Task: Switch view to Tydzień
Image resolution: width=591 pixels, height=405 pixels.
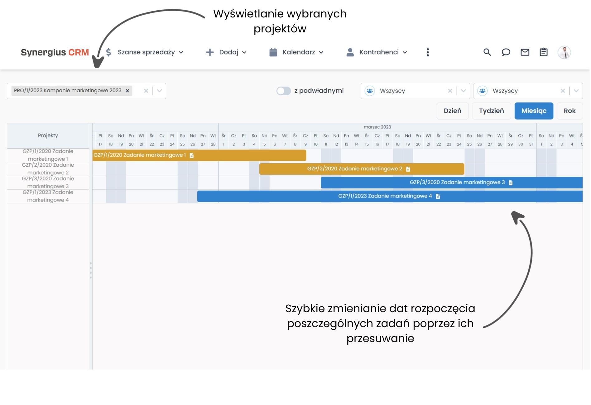Action: [492, 111]
